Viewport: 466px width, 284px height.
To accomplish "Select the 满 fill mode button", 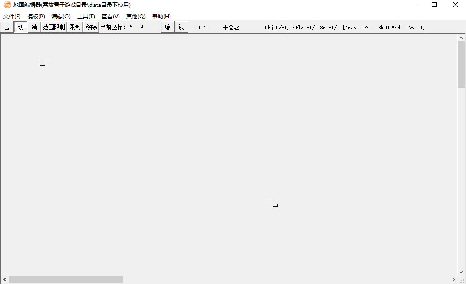I will [34, 27].
